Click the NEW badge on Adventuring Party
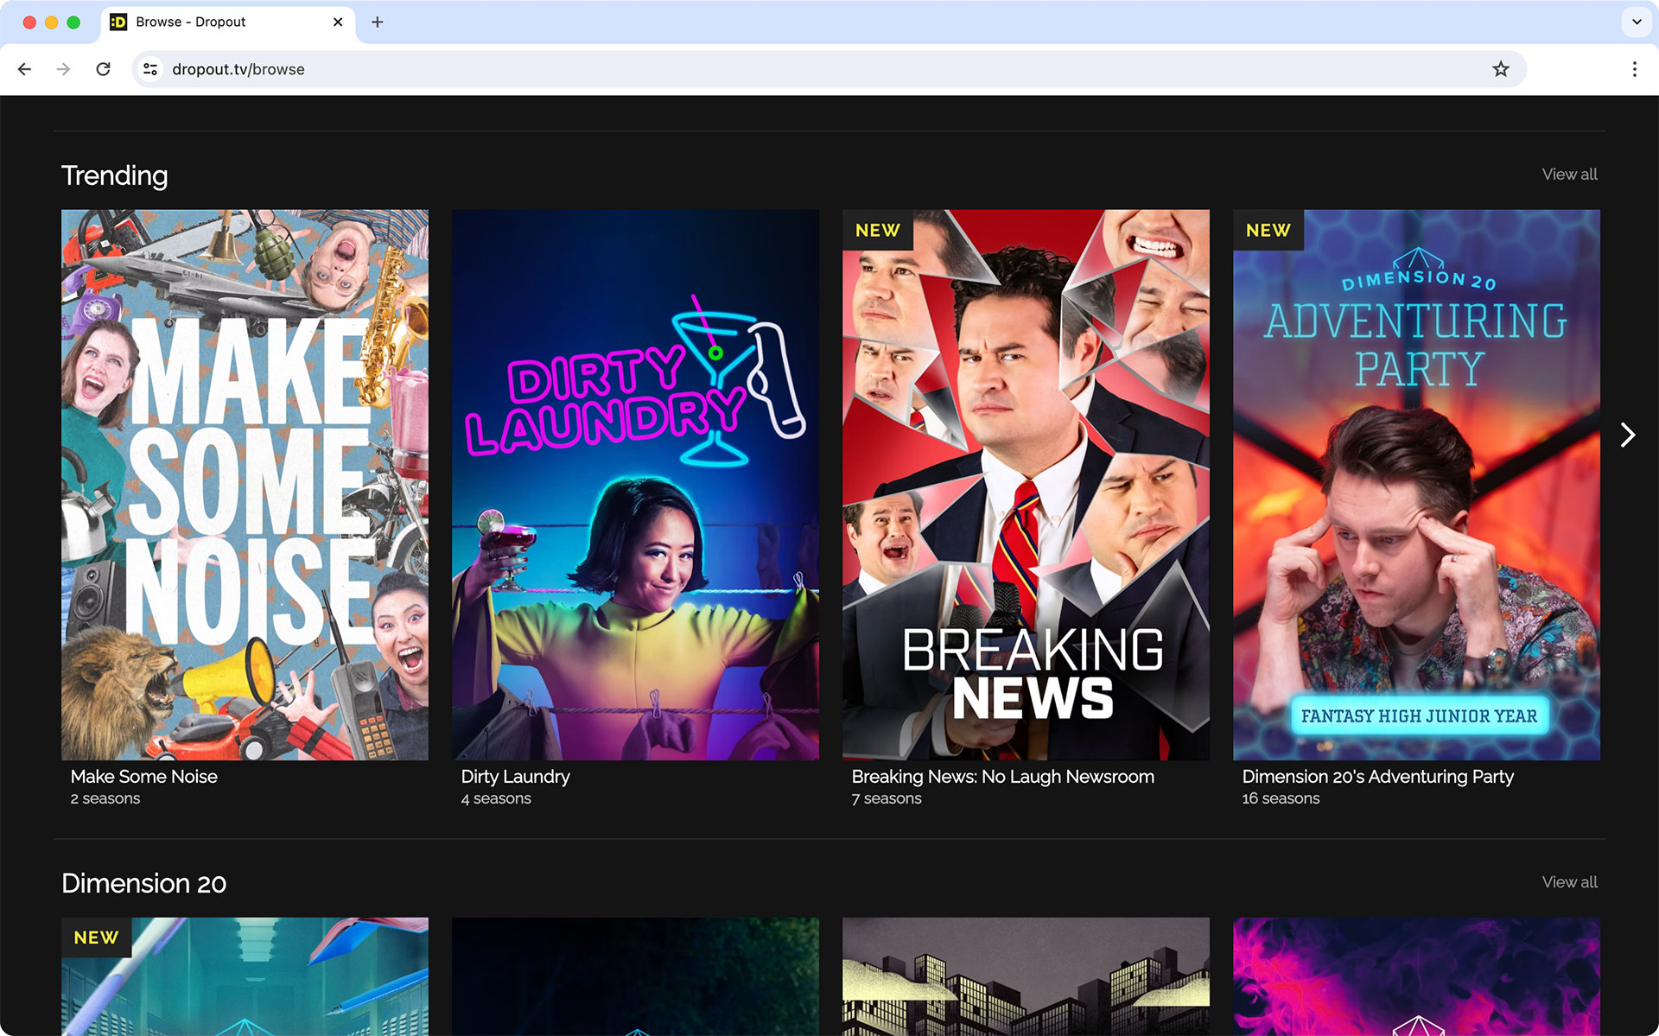This screenshot has width=1659, height=1036. pos(1268,231)
